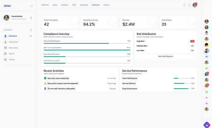Select the High Risk count badge
This screenshot has width=212, height=128.
point(192,41)
